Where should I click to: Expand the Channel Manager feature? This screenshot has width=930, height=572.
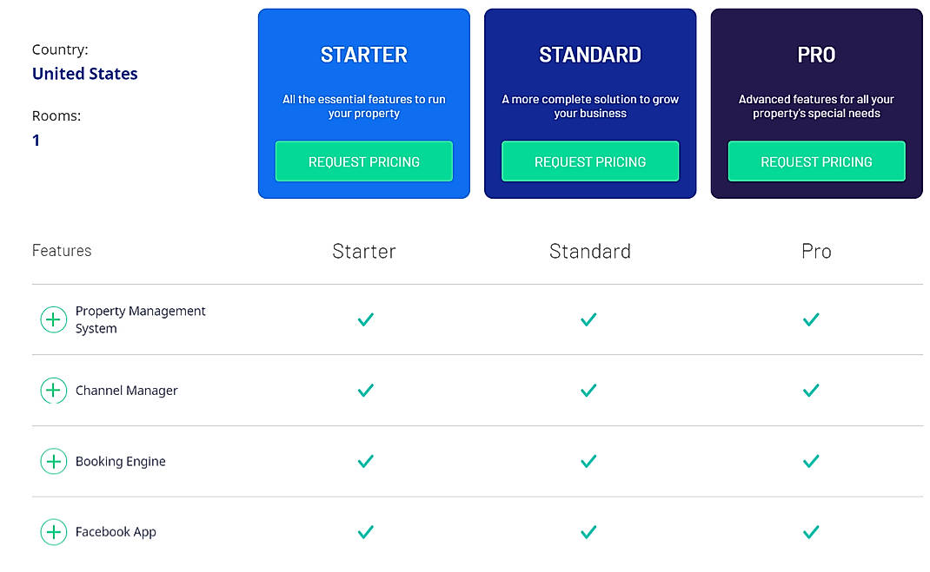(53, 391)
